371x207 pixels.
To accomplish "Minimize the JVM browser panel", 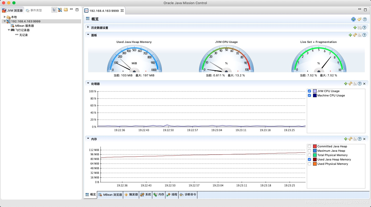I will tap(71, 9).
